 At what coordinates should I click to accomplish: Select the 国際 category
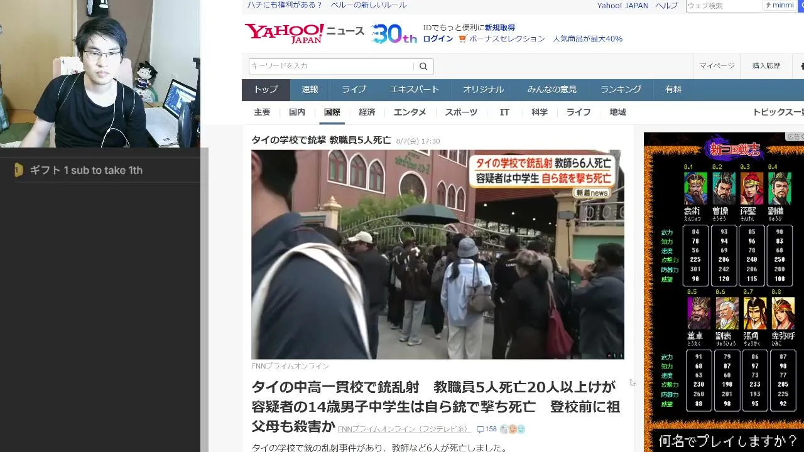click(x=332, y=112)
